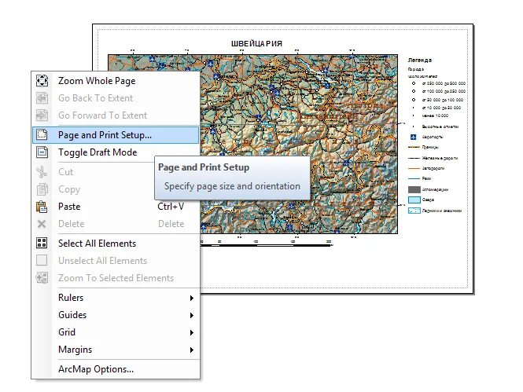This screenshot has width=523, height=392.
Task: Click Go Forward To Extent entry
Action: pos(116,115)
